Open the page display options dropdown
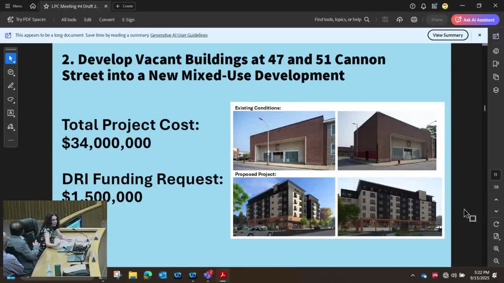 (x=496, y=236)
